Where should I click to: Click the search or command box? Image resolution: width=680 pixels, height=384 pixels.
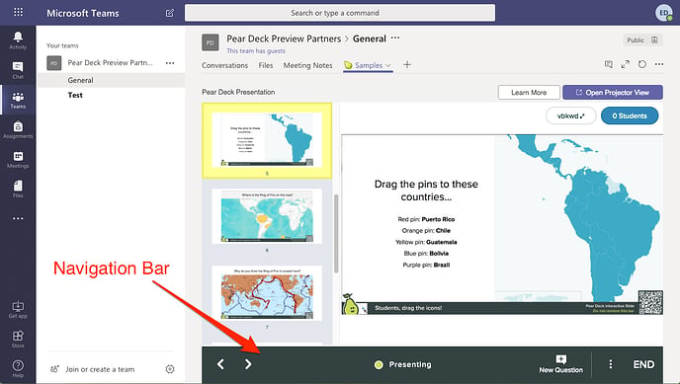340,13
